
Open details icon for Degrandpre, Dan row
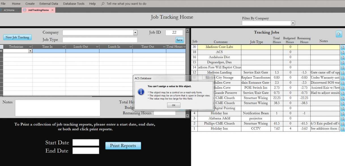coord(343,62)
